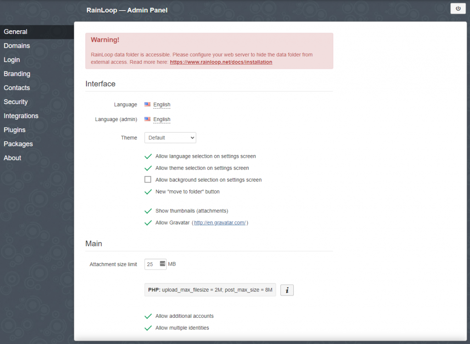
Task: Click the green check for Show thumbnails (attachments)
Action: 148,211
